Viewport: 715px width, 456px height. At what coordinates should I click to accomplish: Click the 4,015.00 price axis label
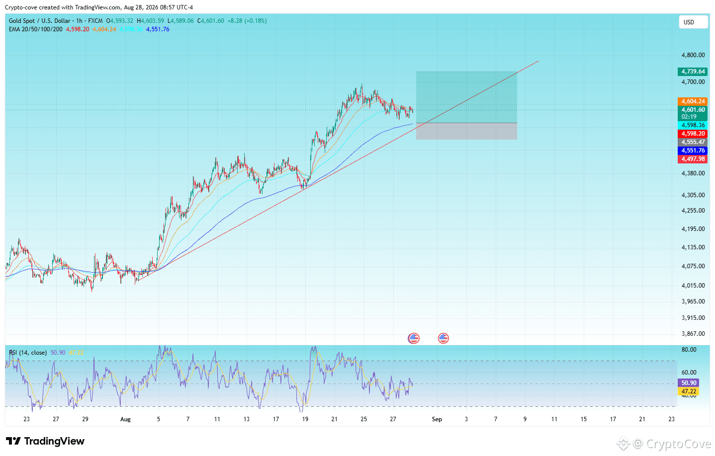(693, 286)
